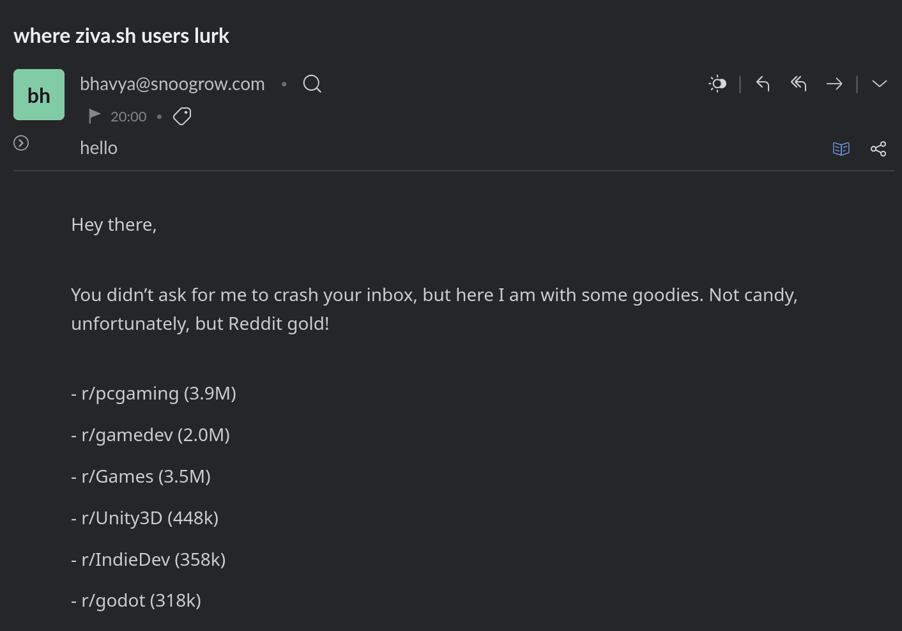902x631 pixels.
Task: Select the reply-all icon
Action: [x=798, y=83]
